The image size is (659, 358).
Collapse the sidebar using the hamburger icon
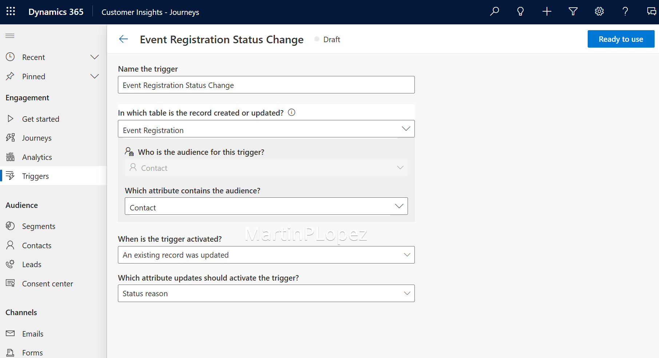point(10,36)
